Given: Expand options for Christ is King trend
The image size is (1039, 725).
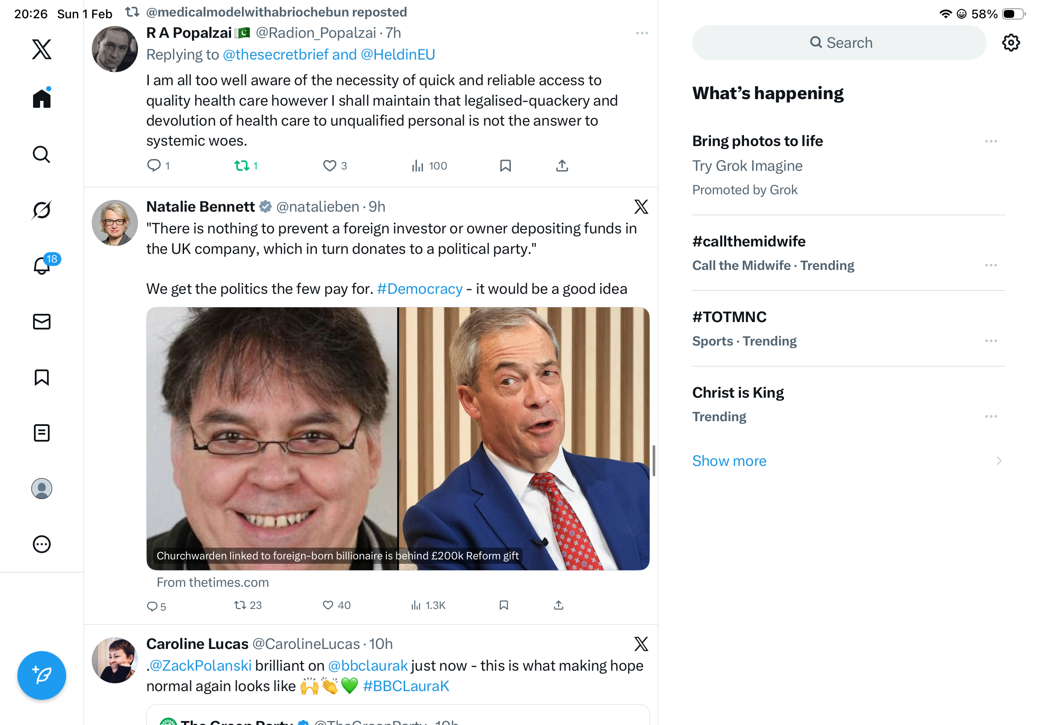Looking at the screenshot, I should click(x=991, y=416).
